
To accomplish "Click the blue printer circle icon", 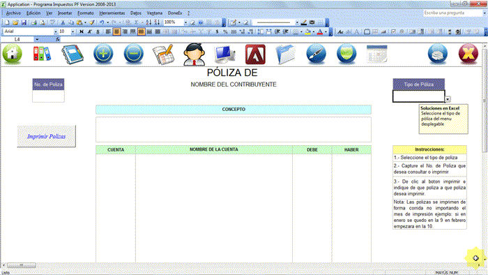I will click(438, 54).
